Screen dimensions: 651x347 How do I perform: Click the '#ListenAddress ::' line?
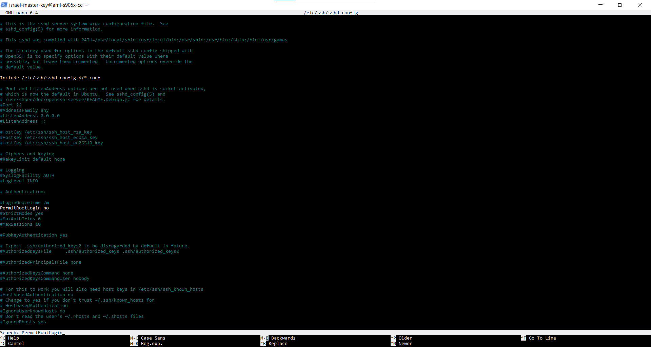tap(23, 121)
